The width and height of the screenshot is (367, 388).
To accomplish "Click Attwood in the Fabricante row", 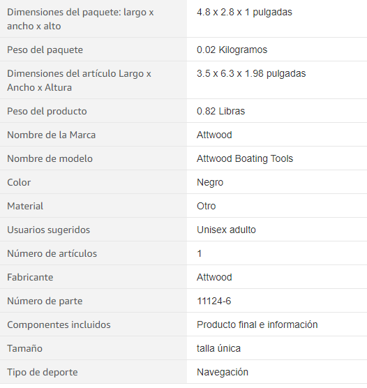I will pyautogui.click(x=214, y=277).
